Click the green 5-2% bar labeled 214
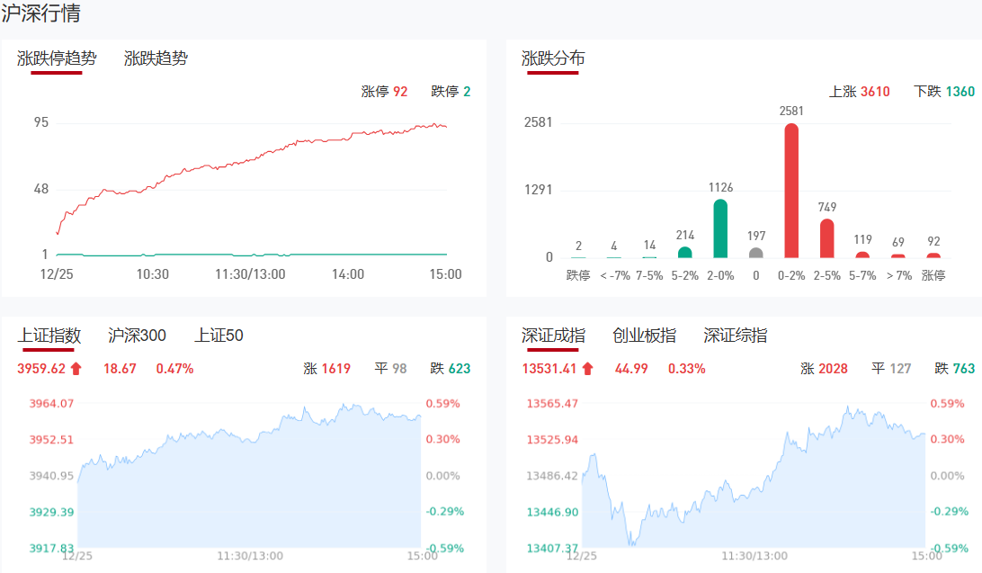The image size is (982, 573). 685,253
